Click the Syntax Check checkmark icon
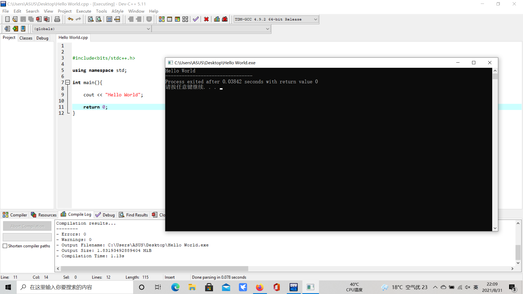The image size is (523, 294). (x=196, y=19)
